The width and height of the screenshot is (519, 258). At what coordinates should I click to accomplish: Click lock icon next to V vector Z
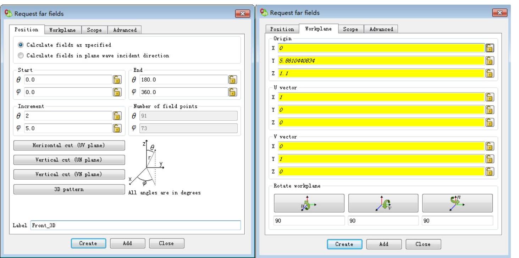[x=490, y=171]
